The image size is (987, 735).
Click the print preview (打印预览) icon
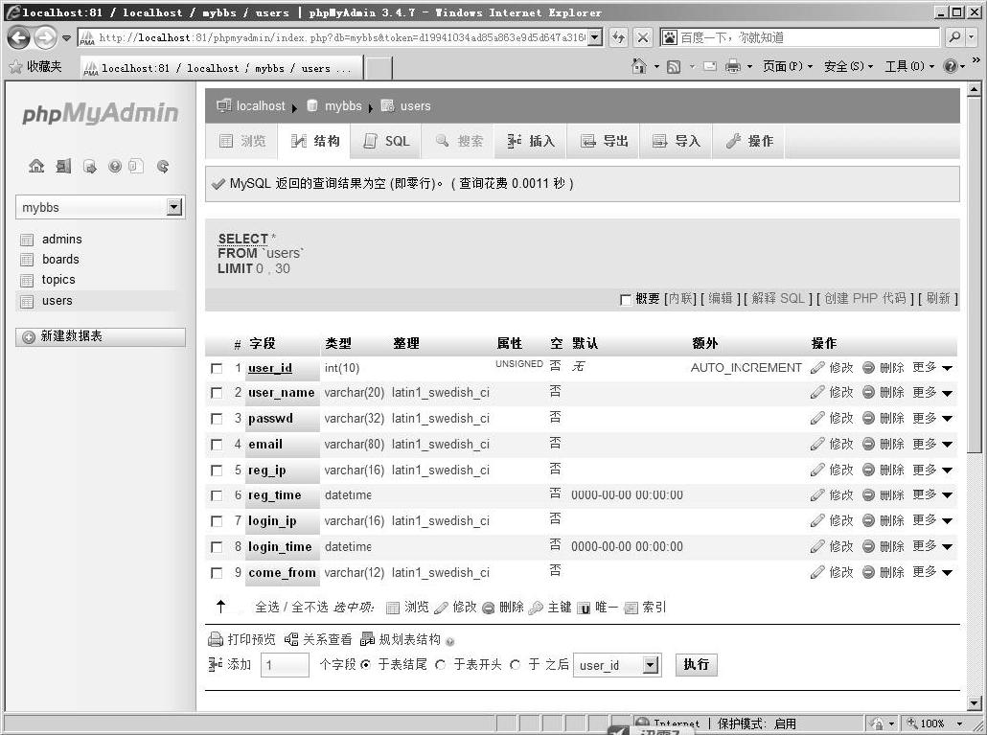click(216, 639)
